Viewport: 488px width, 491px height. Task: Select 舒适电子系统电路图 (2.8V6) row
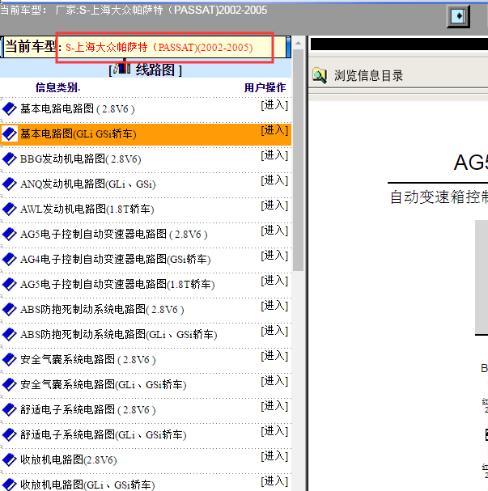point(146,409)
